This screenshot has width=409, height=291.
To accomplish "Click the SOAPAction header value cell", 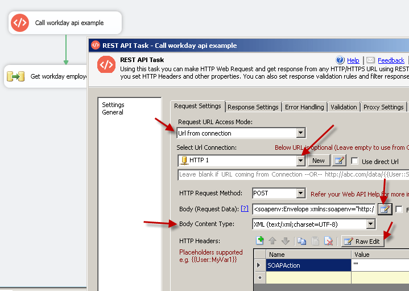I will pyautogui.click(x=380, y=265).
